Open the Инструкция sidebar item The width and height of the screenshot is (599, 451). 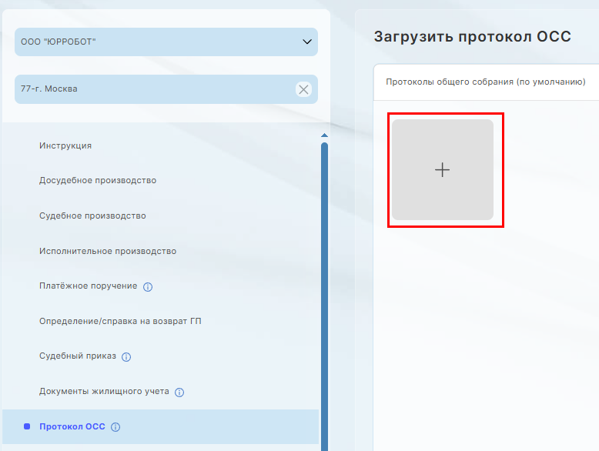65,145
